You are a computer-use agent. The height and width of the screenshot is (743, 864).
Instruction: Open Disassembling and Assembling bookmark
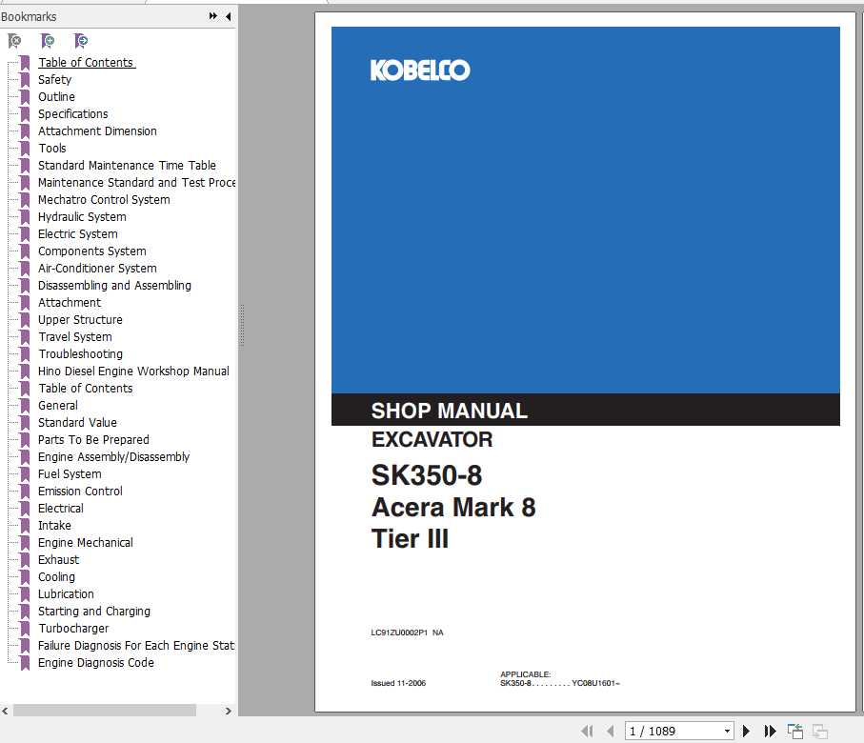tap(114, 285)
